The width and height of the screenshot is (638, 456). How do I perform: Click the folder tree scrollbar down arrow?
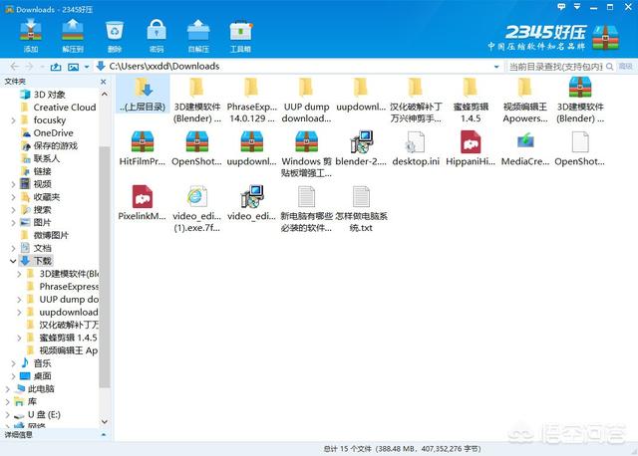[105, 422]
